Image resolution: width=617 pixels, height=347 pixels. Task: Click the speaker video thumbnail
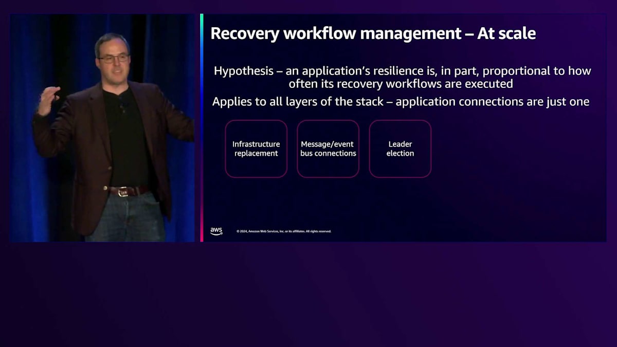103,128
